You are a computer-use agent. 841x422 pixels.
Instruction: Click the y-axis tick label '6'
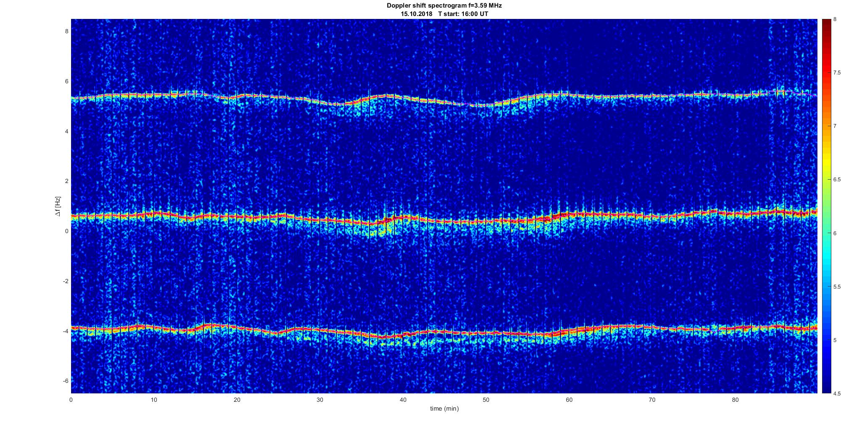click(x=66, y=81)
